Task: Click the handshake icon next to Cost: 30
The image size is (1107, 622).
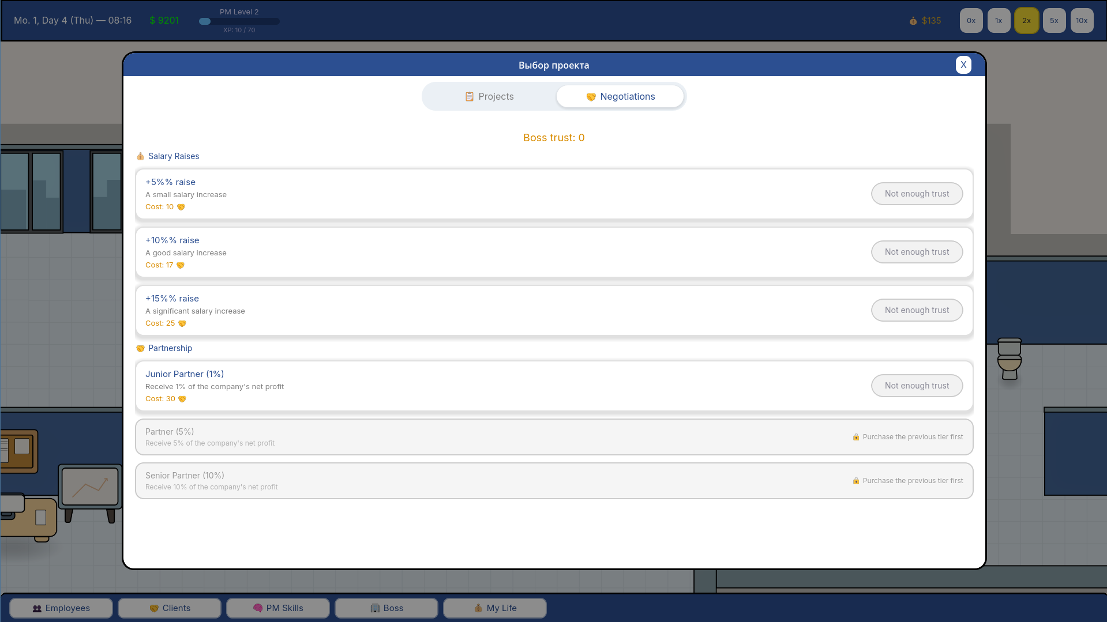Action: coord(182,399)
